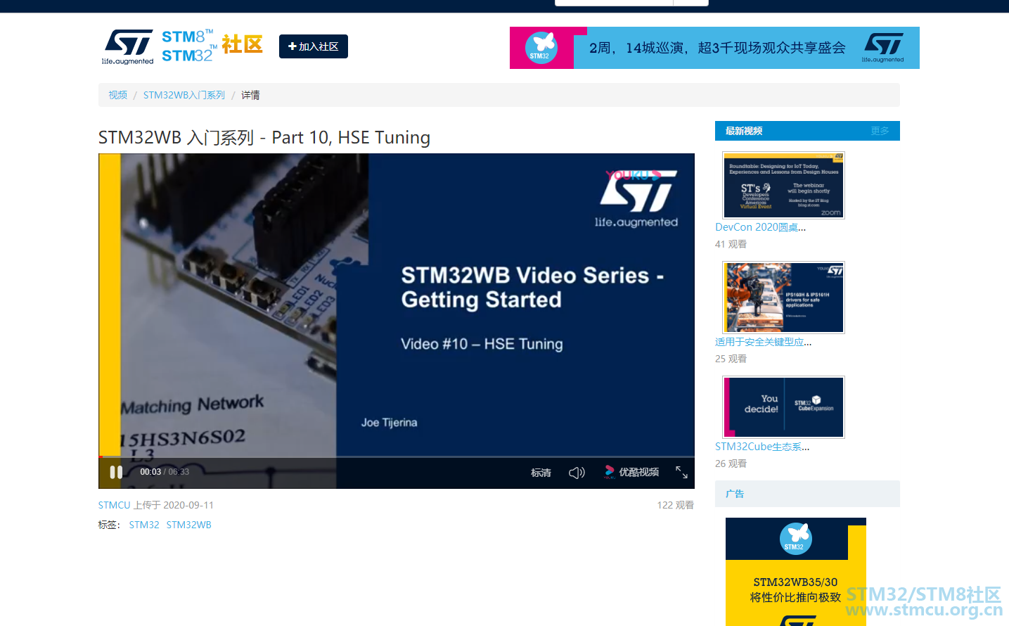Click the STMCU uploader link

click(x=115, y=505)
